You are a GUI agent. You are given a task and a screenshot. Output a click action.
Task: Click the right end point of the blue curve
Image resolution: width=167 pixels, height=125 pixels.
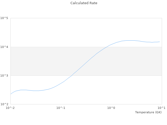click(159, 42)
